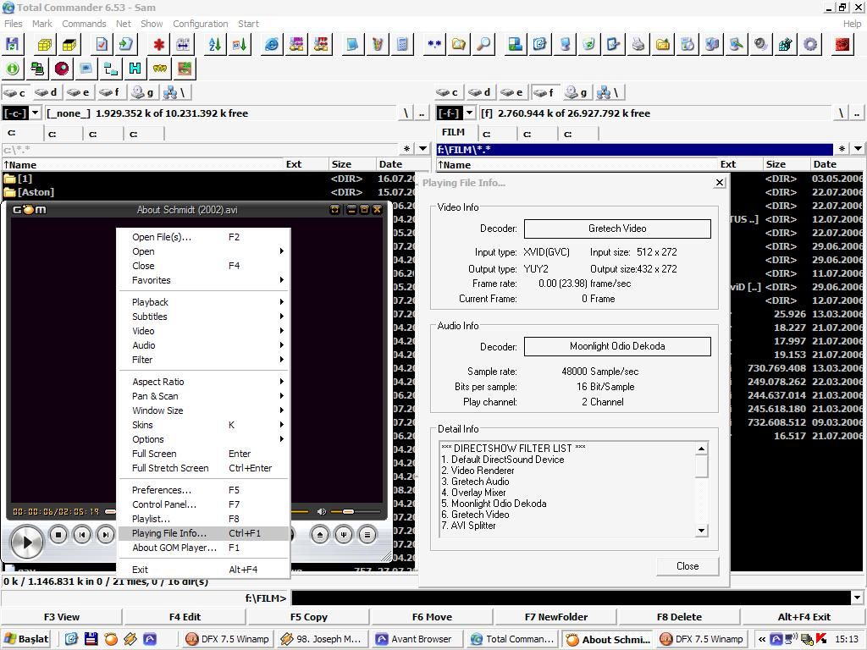Switch to the FILM tab in right panel
Viewport: 867px width, 650px height.
[456, 133]
